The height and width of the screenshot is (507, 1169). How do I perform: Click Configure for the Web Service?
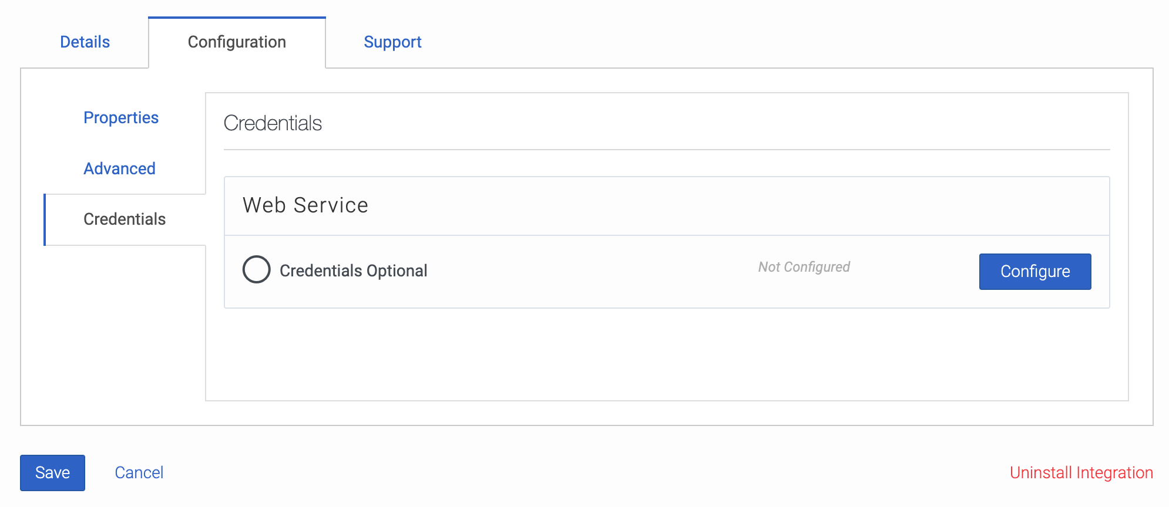pos(1034,271)
